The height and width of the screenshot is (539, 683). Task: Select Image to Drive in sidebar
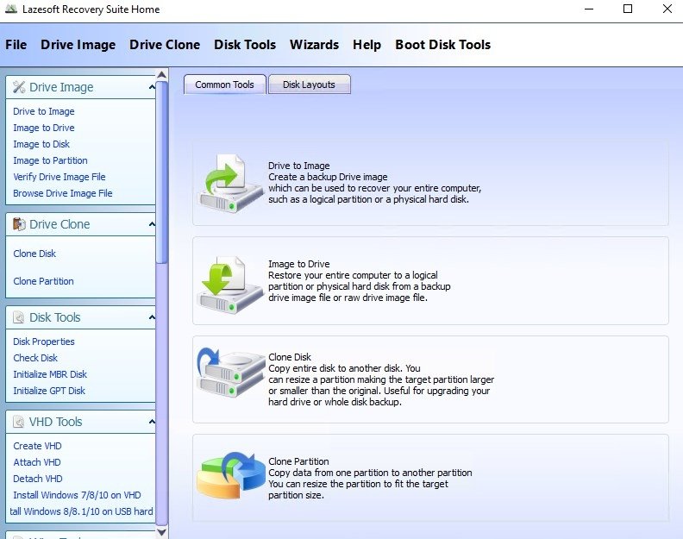pyautogui.click(x=44, y=128)
